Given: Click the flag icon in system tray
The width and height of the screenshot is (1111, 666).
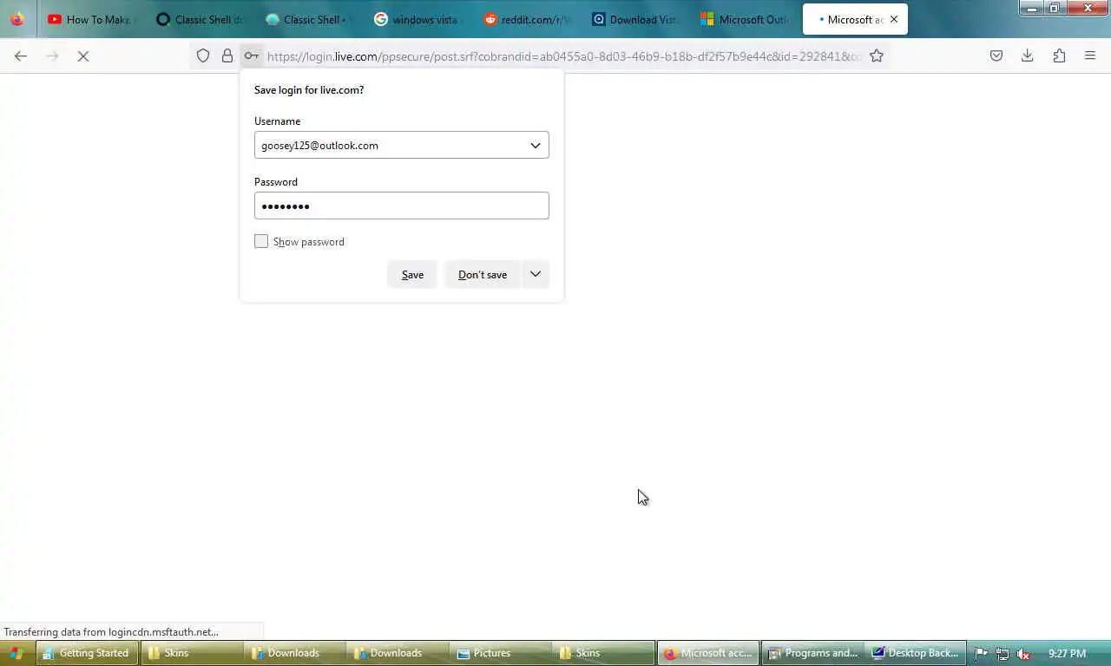Looking at the screenshot, I should point(982,654).
